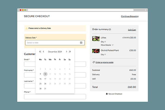This screenshot has height=110, width=165.
Task: Click the Order summary (2) heading
Action: (101, 29)
